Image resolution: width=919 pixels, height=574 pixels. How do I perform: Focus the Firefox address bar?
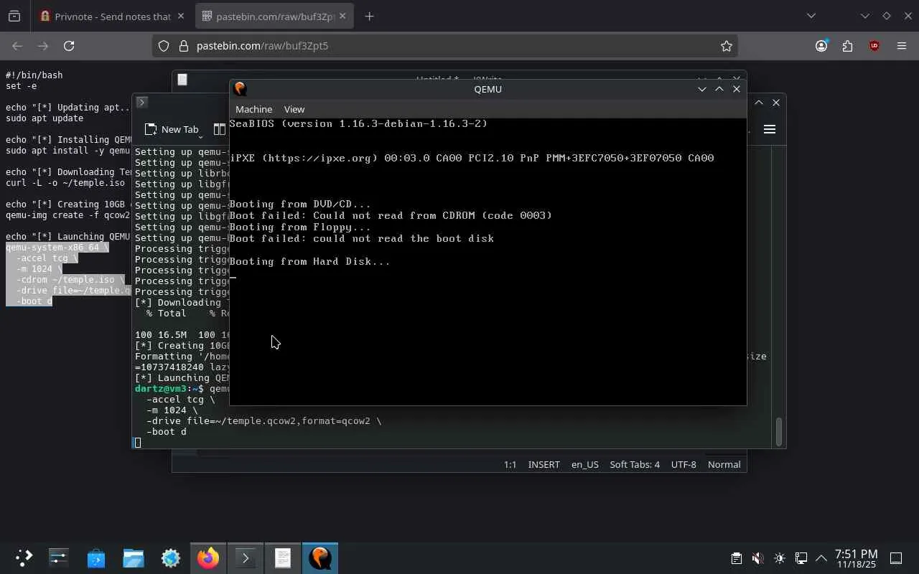pyautogui.click(x=445, y=46)
